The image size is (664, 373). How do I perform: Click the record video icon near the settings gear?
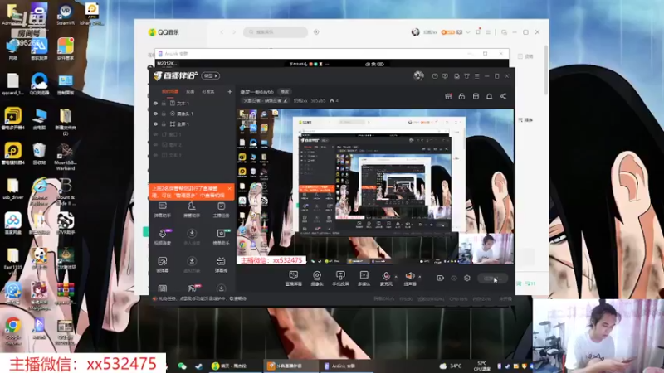pos(440,279)
